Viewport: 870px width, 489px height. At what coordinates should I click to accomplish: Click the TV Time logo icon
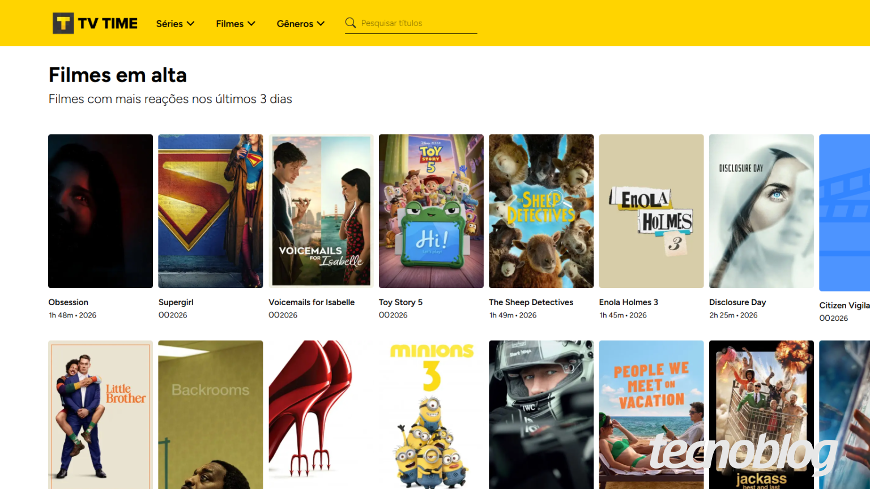coord(63,23)
